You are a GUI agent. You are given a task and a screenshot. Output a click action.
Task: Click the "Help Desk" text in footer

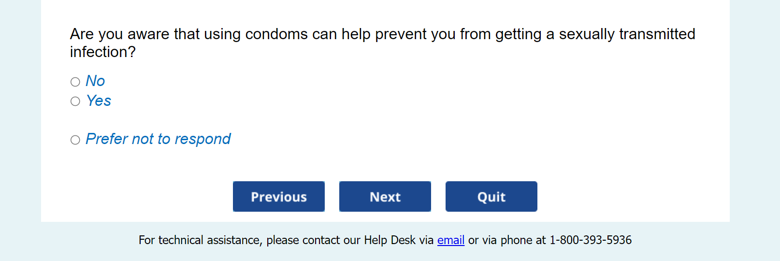(x=390, y=240)
